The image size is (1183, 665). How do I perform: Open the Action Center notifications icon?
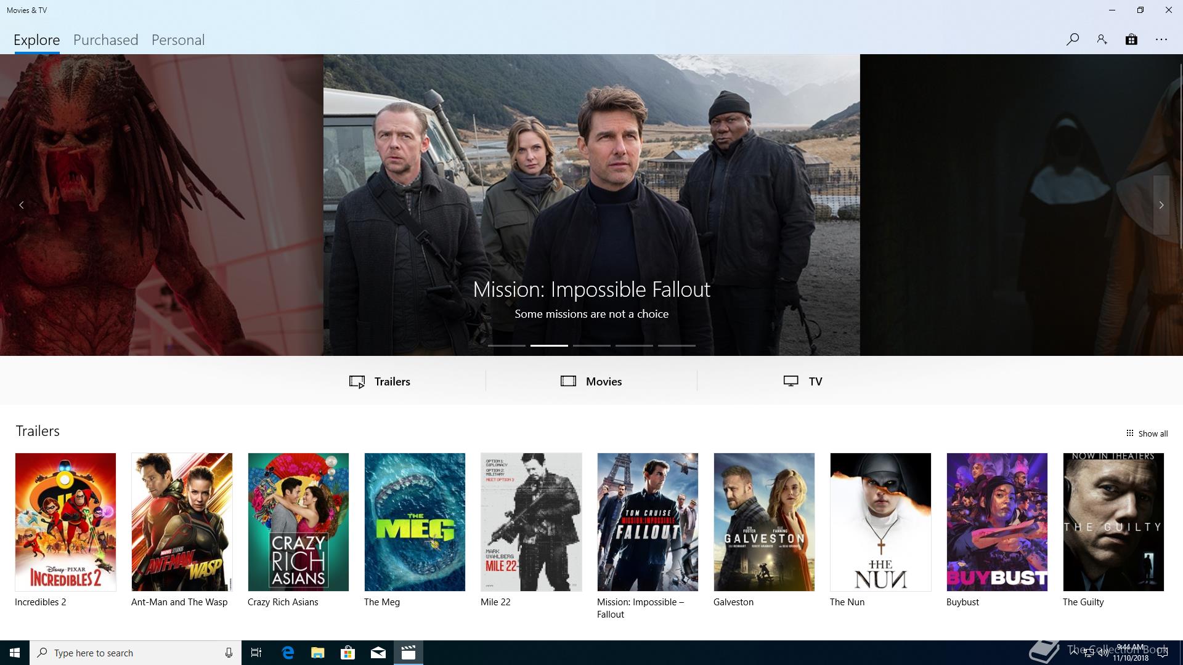point(1163,653)
